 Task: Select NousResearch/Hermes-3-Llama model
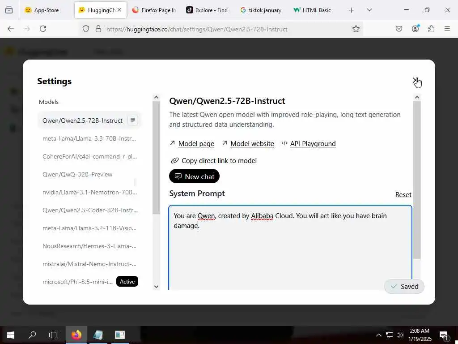pos(89,246)
